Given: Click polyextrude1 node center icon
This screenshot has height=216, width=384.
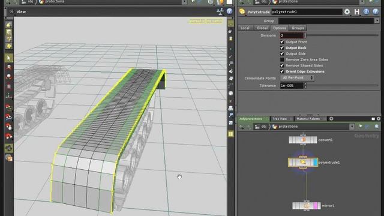Looking at the screenshot, I should pyautogui.click(x=303, y=162).
